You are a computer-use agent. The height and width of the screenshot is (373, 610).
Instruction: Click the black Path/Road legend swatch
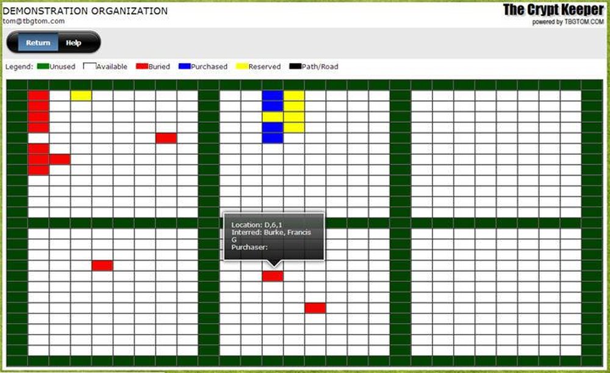(295, 66)
